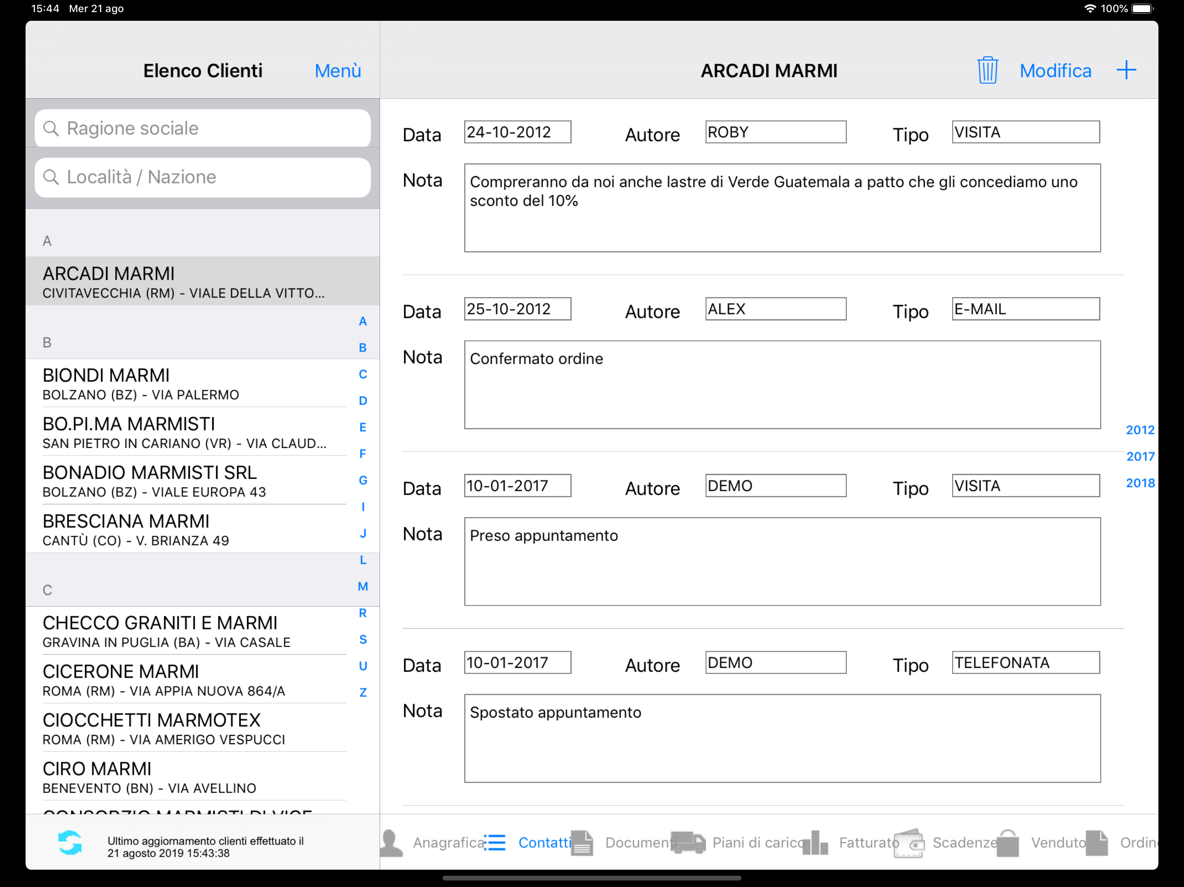Open the Documenti page icon
Image resolution: width=1184 pixels, height=887 pixels.
(582, 842)
